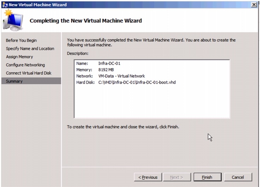Click the Finish button
Image resolution: width=260 pixels, height=187 pixels.
point(207,177)
